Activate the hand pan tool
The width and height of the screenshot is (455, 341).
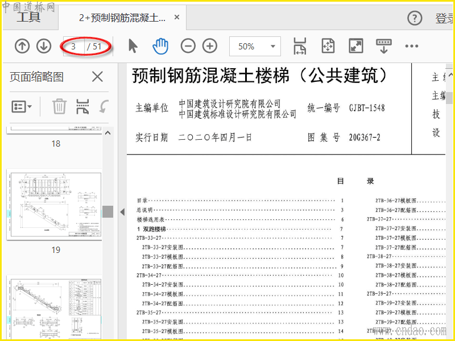[x=160, y=46]
